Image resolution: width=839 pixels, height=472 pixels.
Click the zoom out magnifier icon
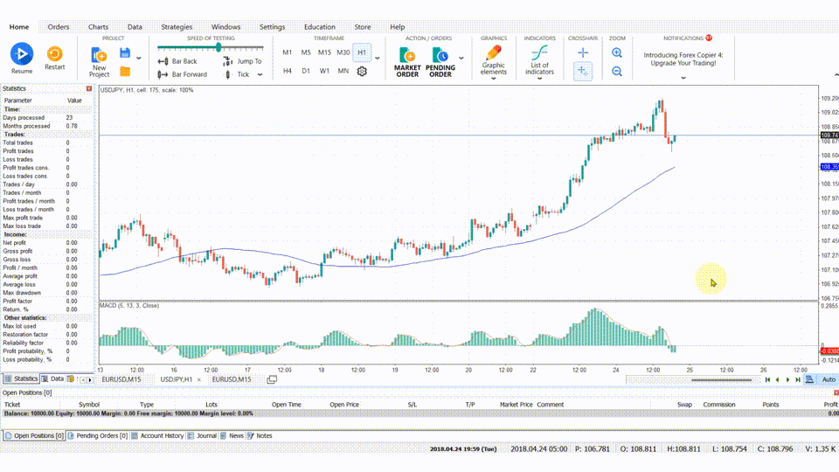tap(617, 72)
